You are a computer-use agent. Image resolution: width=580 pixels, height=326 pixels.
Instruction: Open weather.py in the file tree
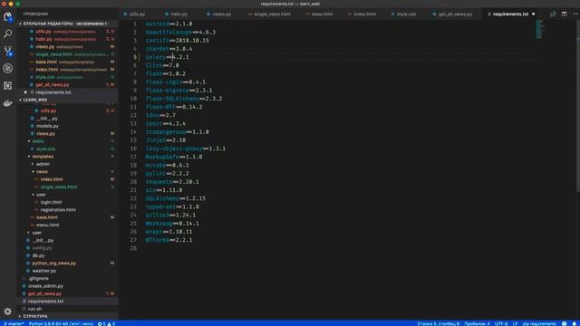[44, 271]
